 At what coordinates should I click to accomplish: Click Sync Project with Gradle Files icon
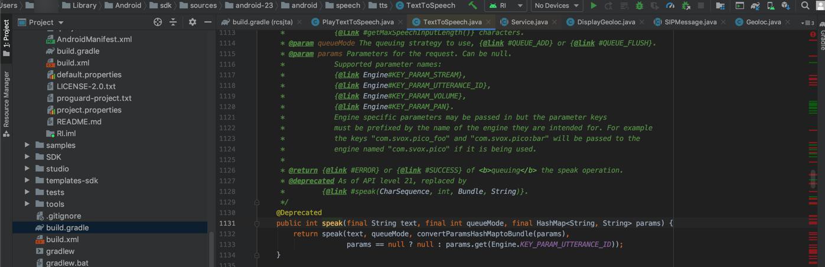pos(755,5)
